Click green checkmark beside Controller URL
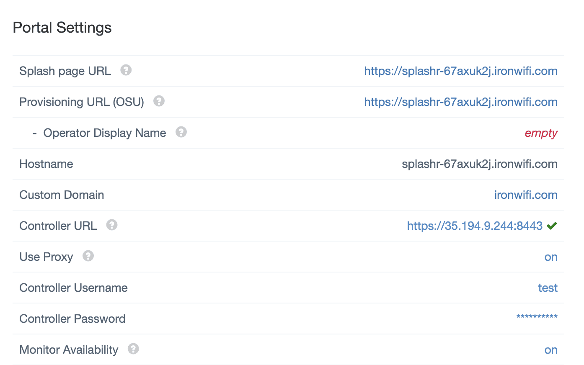 (552, 226)
